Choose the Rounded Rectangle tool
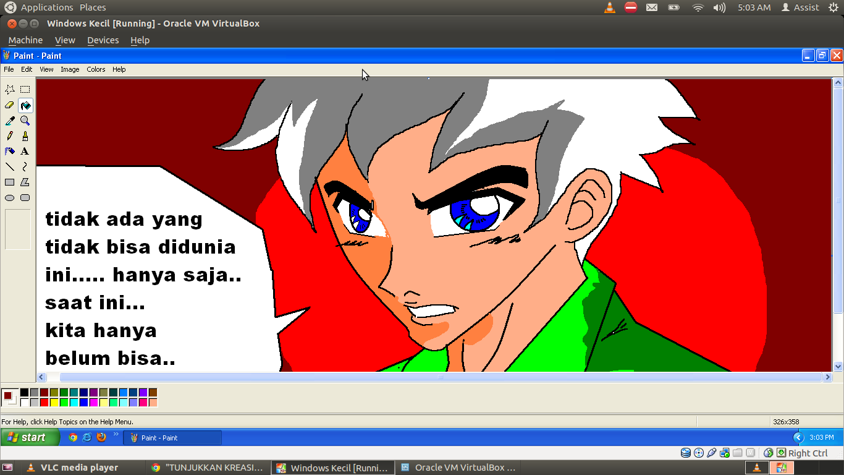 (x=25, y=198)
